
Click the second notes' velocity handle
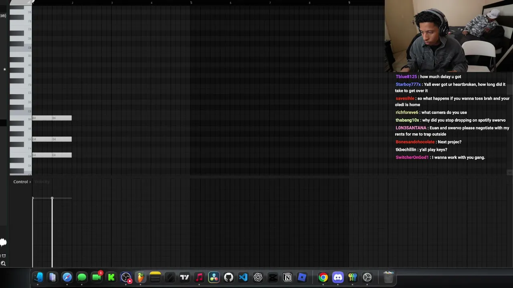tap(52, 198)
